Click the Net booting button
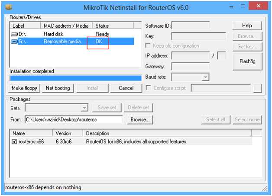Image resolution: width=272 pixels, height=196 pixels. 58,88
